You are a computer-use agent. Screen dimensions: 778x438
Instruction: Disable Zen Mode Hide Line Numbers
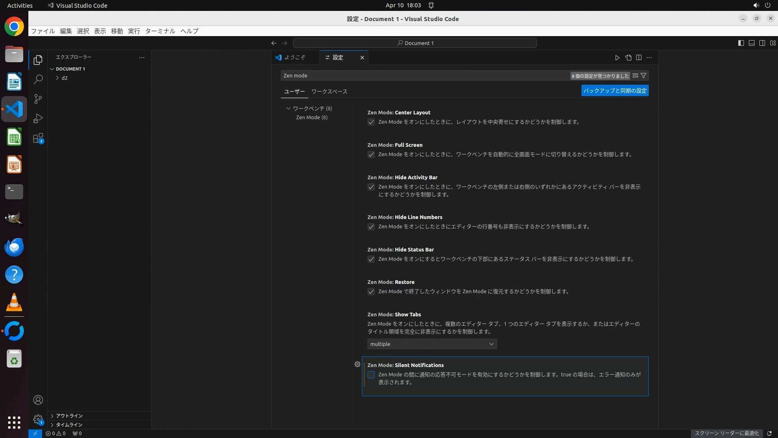pyautogui.click(x=371, y=227)
